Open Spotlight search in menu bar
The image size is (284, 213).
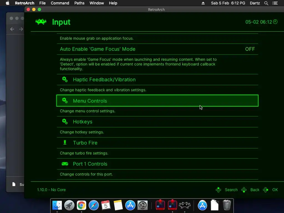[x=266, y=3]
